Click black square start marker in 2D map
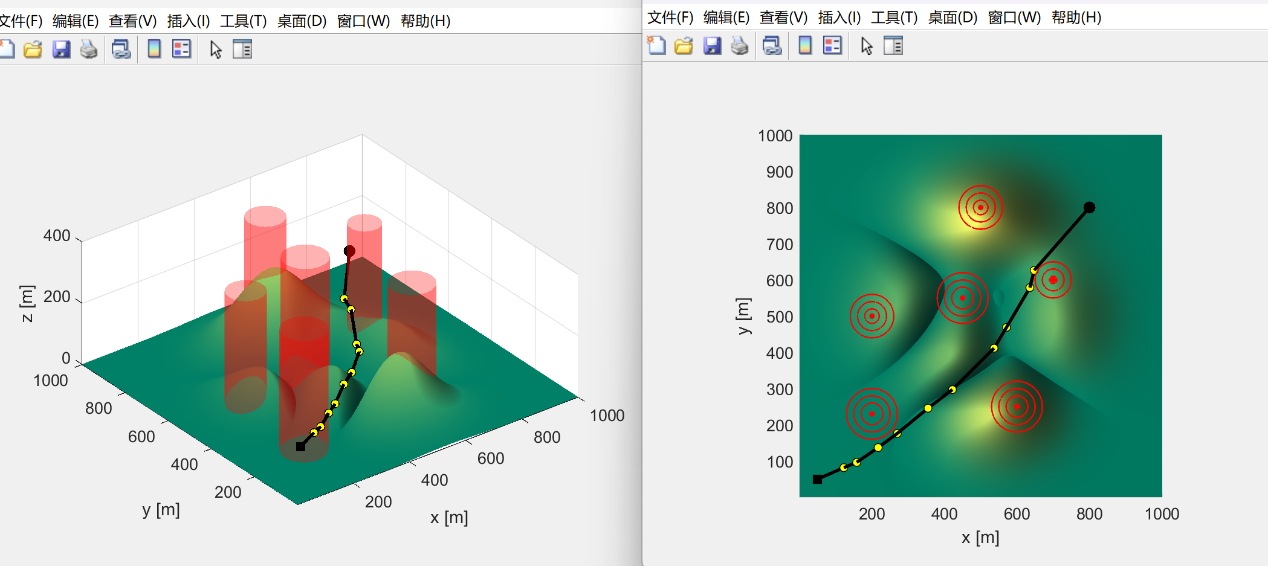1268x566 pixels. coord(817,480)
